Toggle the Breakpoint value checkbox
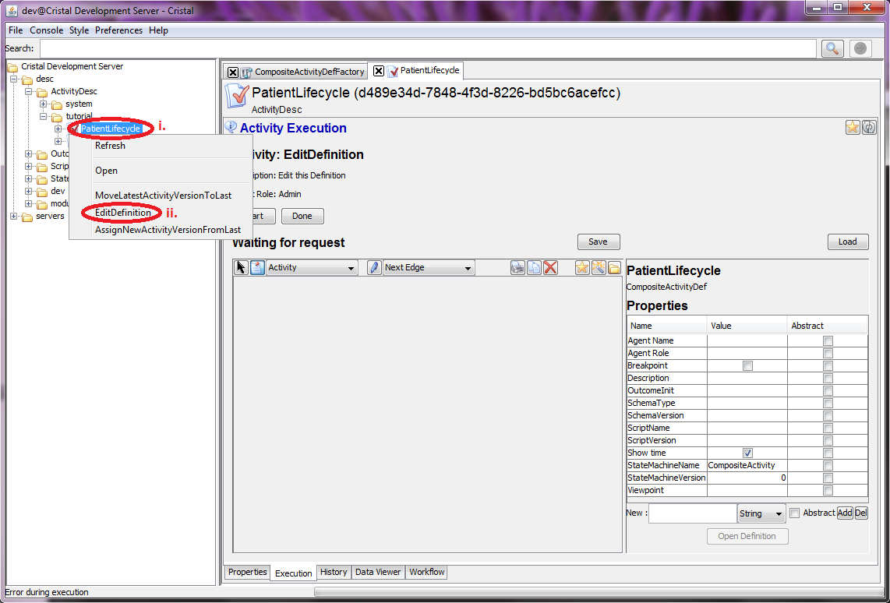The height and width of the screenshot is (603, 890). point(747,365)
